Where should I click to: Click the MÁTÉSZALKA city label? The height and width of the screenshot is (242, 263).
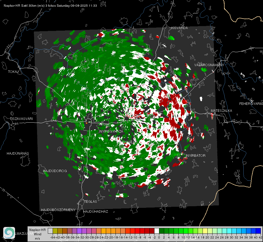coord(221,111)
